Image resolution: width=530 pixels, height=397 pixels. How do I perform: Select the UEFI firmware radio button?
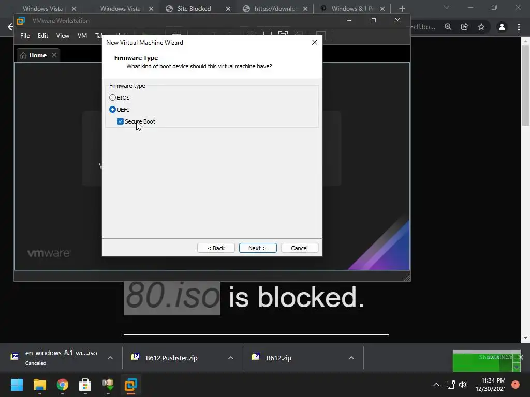tap(112, 110)
